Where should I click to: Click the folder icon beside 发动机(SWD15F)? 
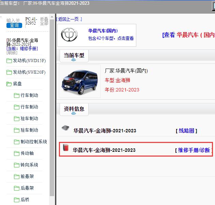9,61
